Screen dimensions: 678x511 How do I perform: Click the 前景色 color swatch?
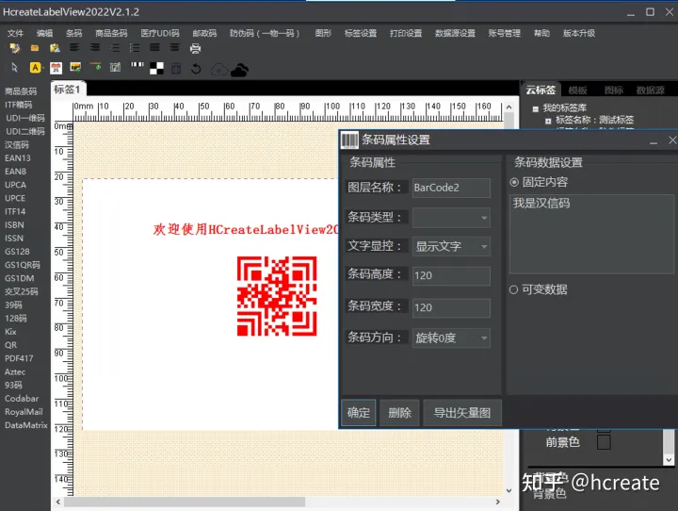point(604,442)
